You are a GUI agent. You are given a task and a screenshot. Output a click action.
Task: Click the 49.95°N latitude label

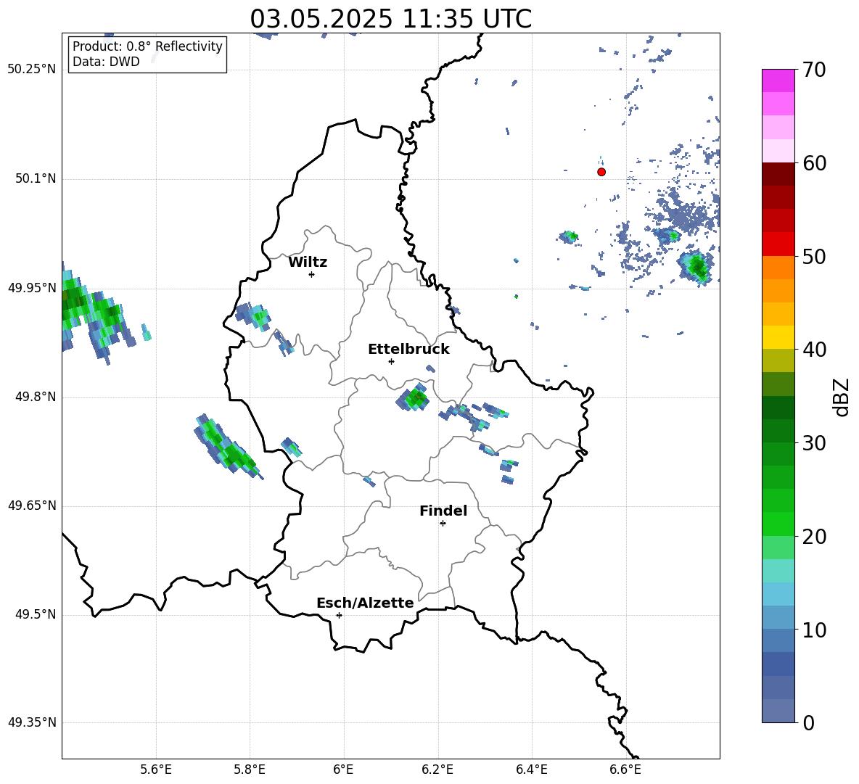pyautogui.click(x=32, y=288)
